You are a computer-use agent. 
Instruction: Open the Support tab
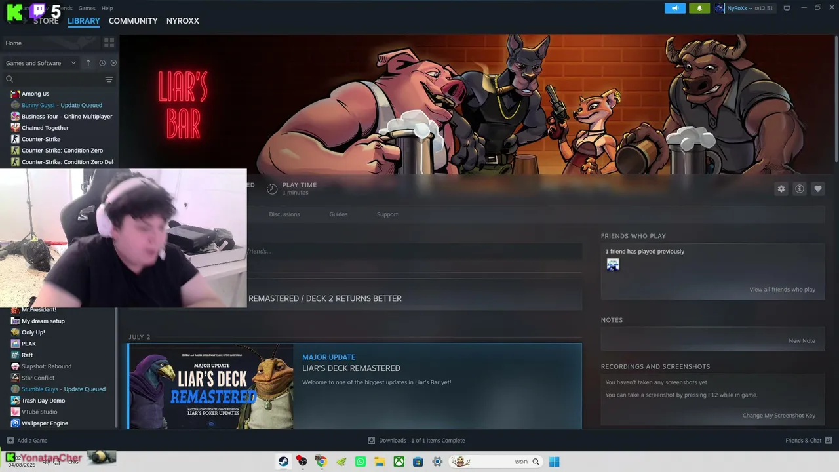point(387,214)
